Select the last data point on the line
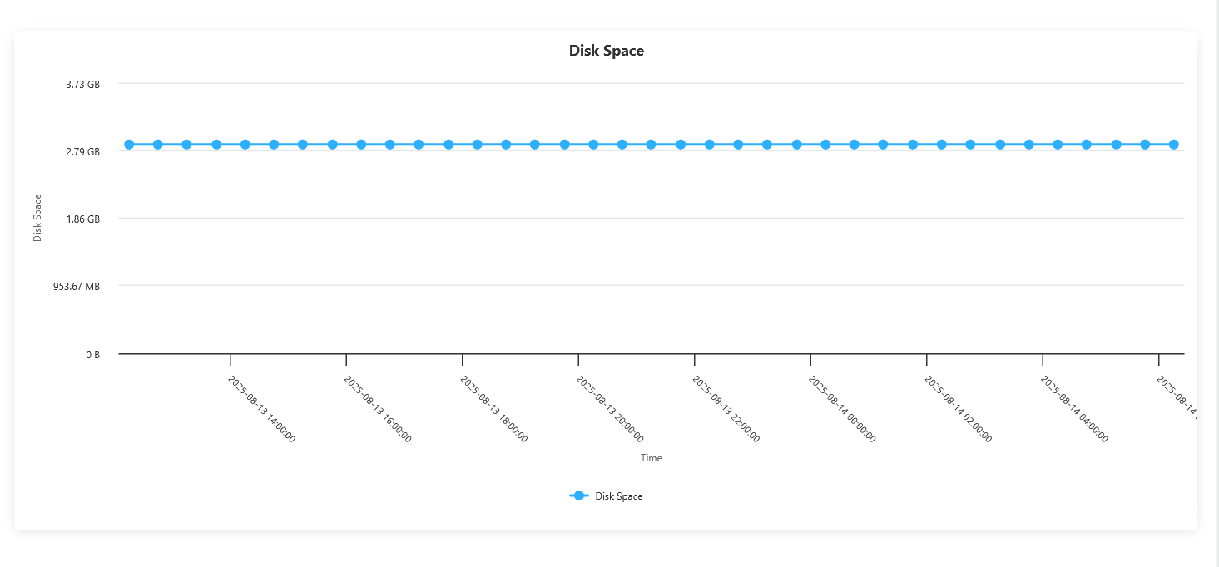1219x567 pixels. [1173, 145]
